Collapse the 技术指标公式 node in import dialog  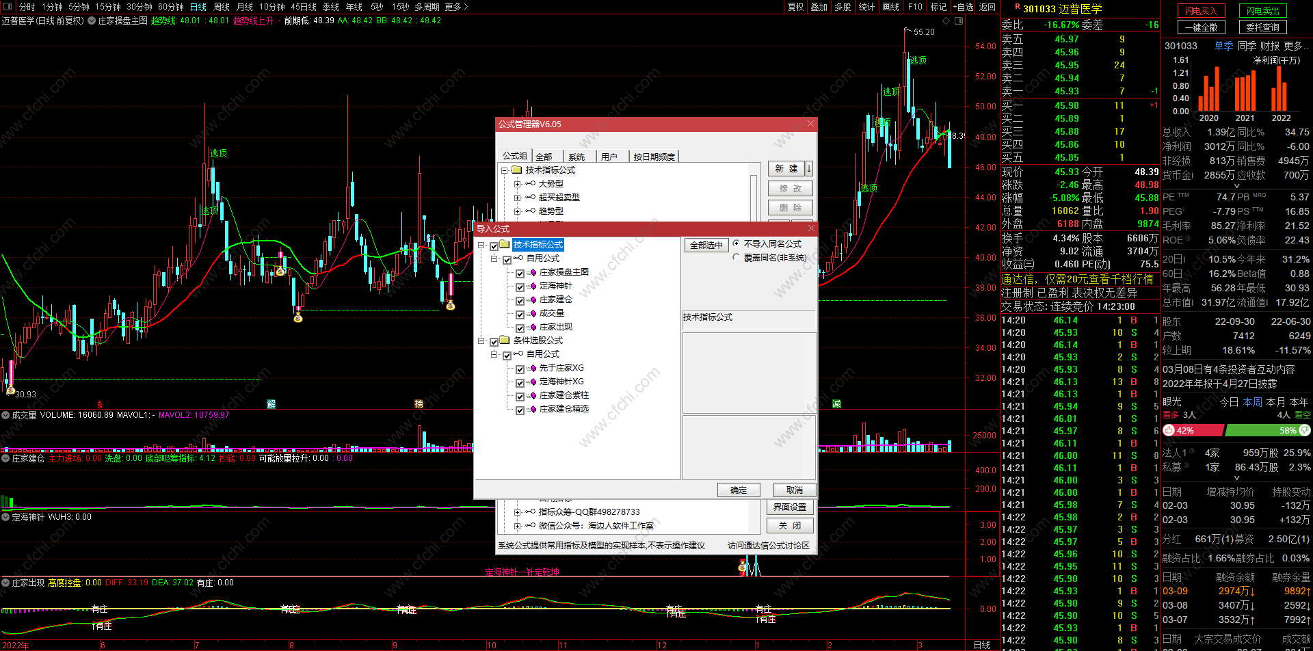[x=481, y=245]
